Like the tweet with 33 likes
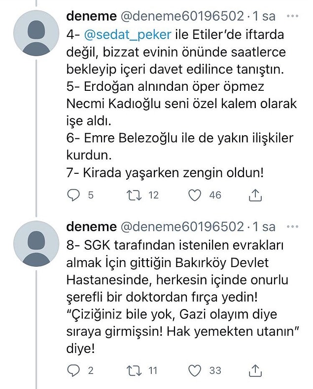313x389 pixels. pyautogui.click(x=195, y=371)
